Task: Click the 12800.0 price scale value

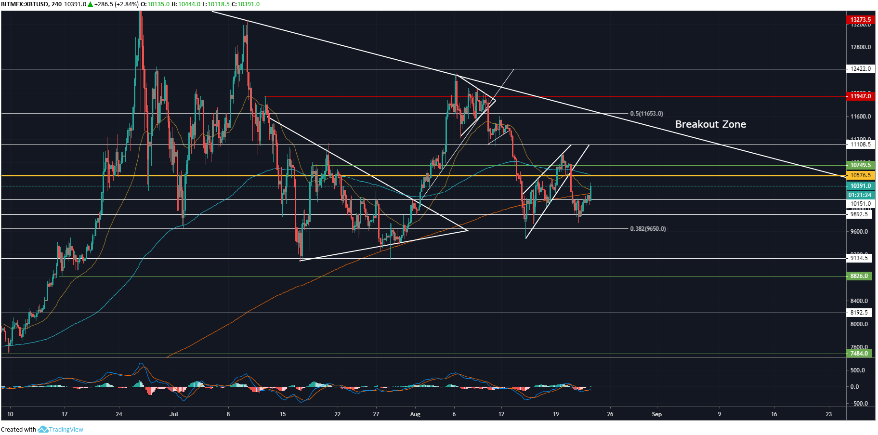Action: click(x=860, y=47)
